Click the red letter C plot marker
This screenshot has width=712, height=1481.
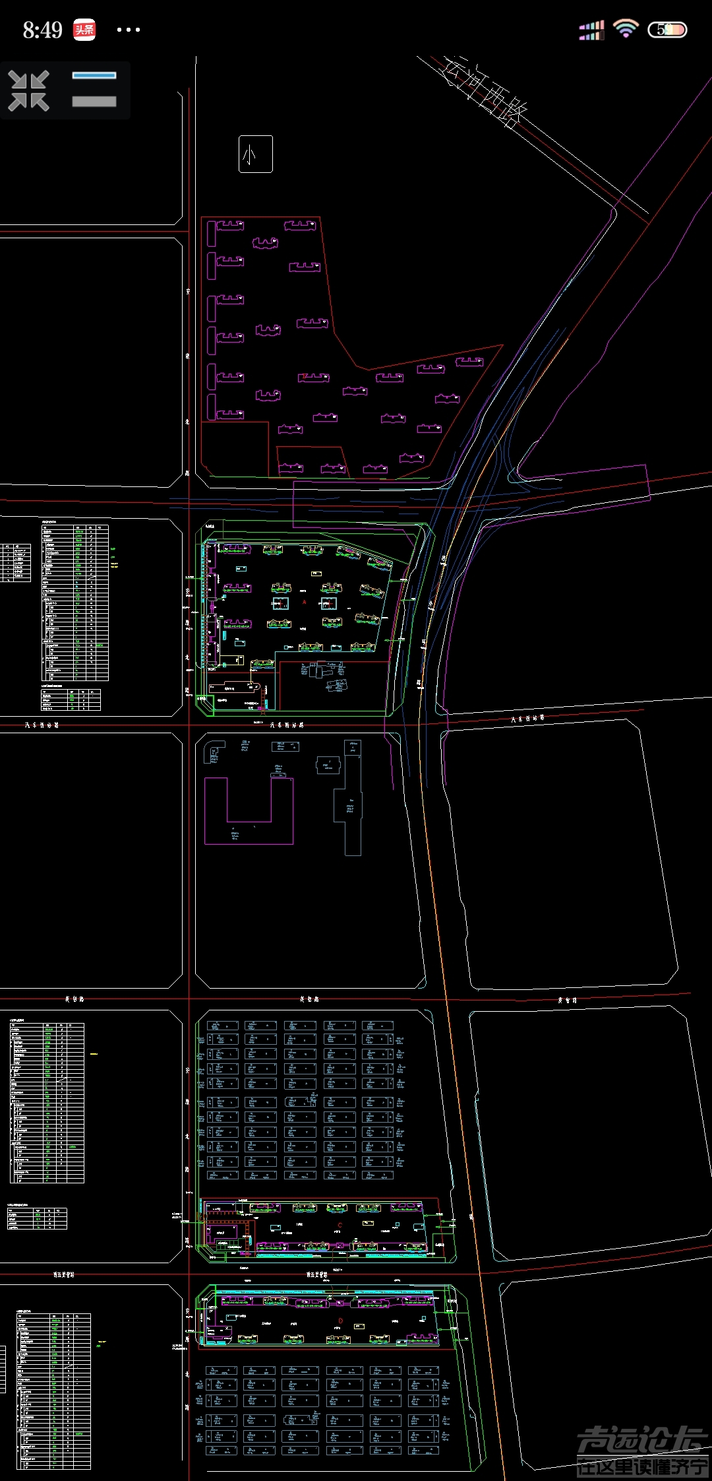click(x=340, y=1226)
